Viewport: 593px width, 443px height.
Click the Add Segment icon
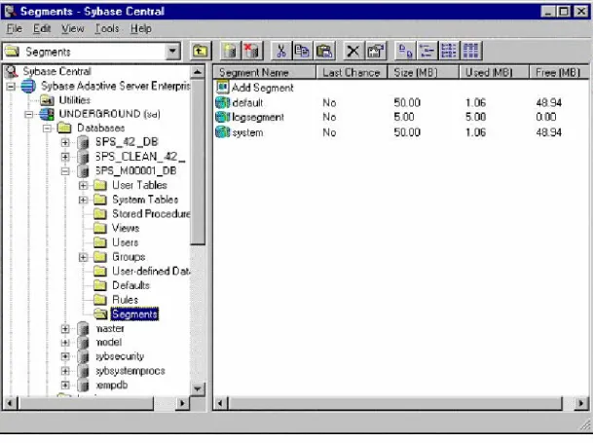click(222, 88)
